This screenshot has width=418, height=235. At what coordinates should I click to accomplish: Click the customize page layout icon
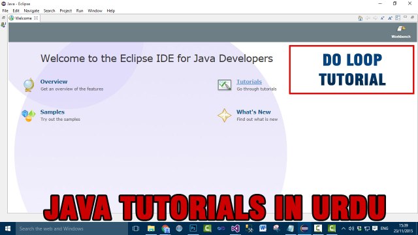point(398,18)
